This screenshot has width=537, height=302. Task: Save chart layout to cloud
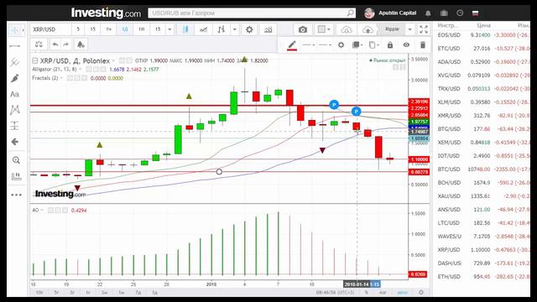point(368,30)
